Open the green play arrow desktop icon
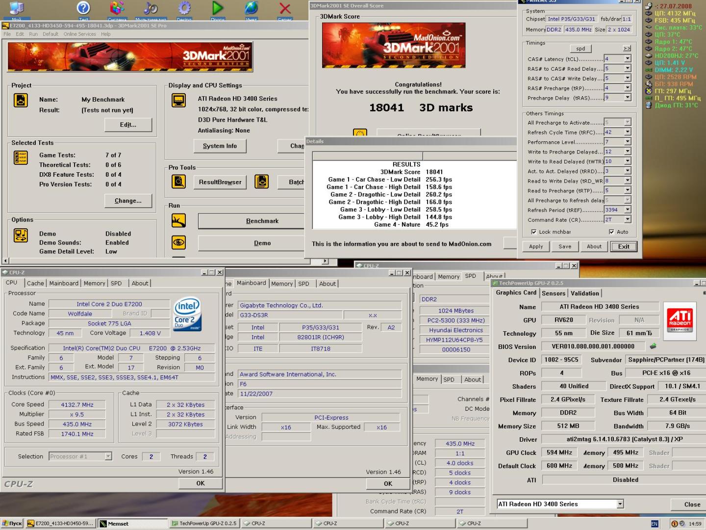Screen dimensions: 706x530 (x=218, y=9)
